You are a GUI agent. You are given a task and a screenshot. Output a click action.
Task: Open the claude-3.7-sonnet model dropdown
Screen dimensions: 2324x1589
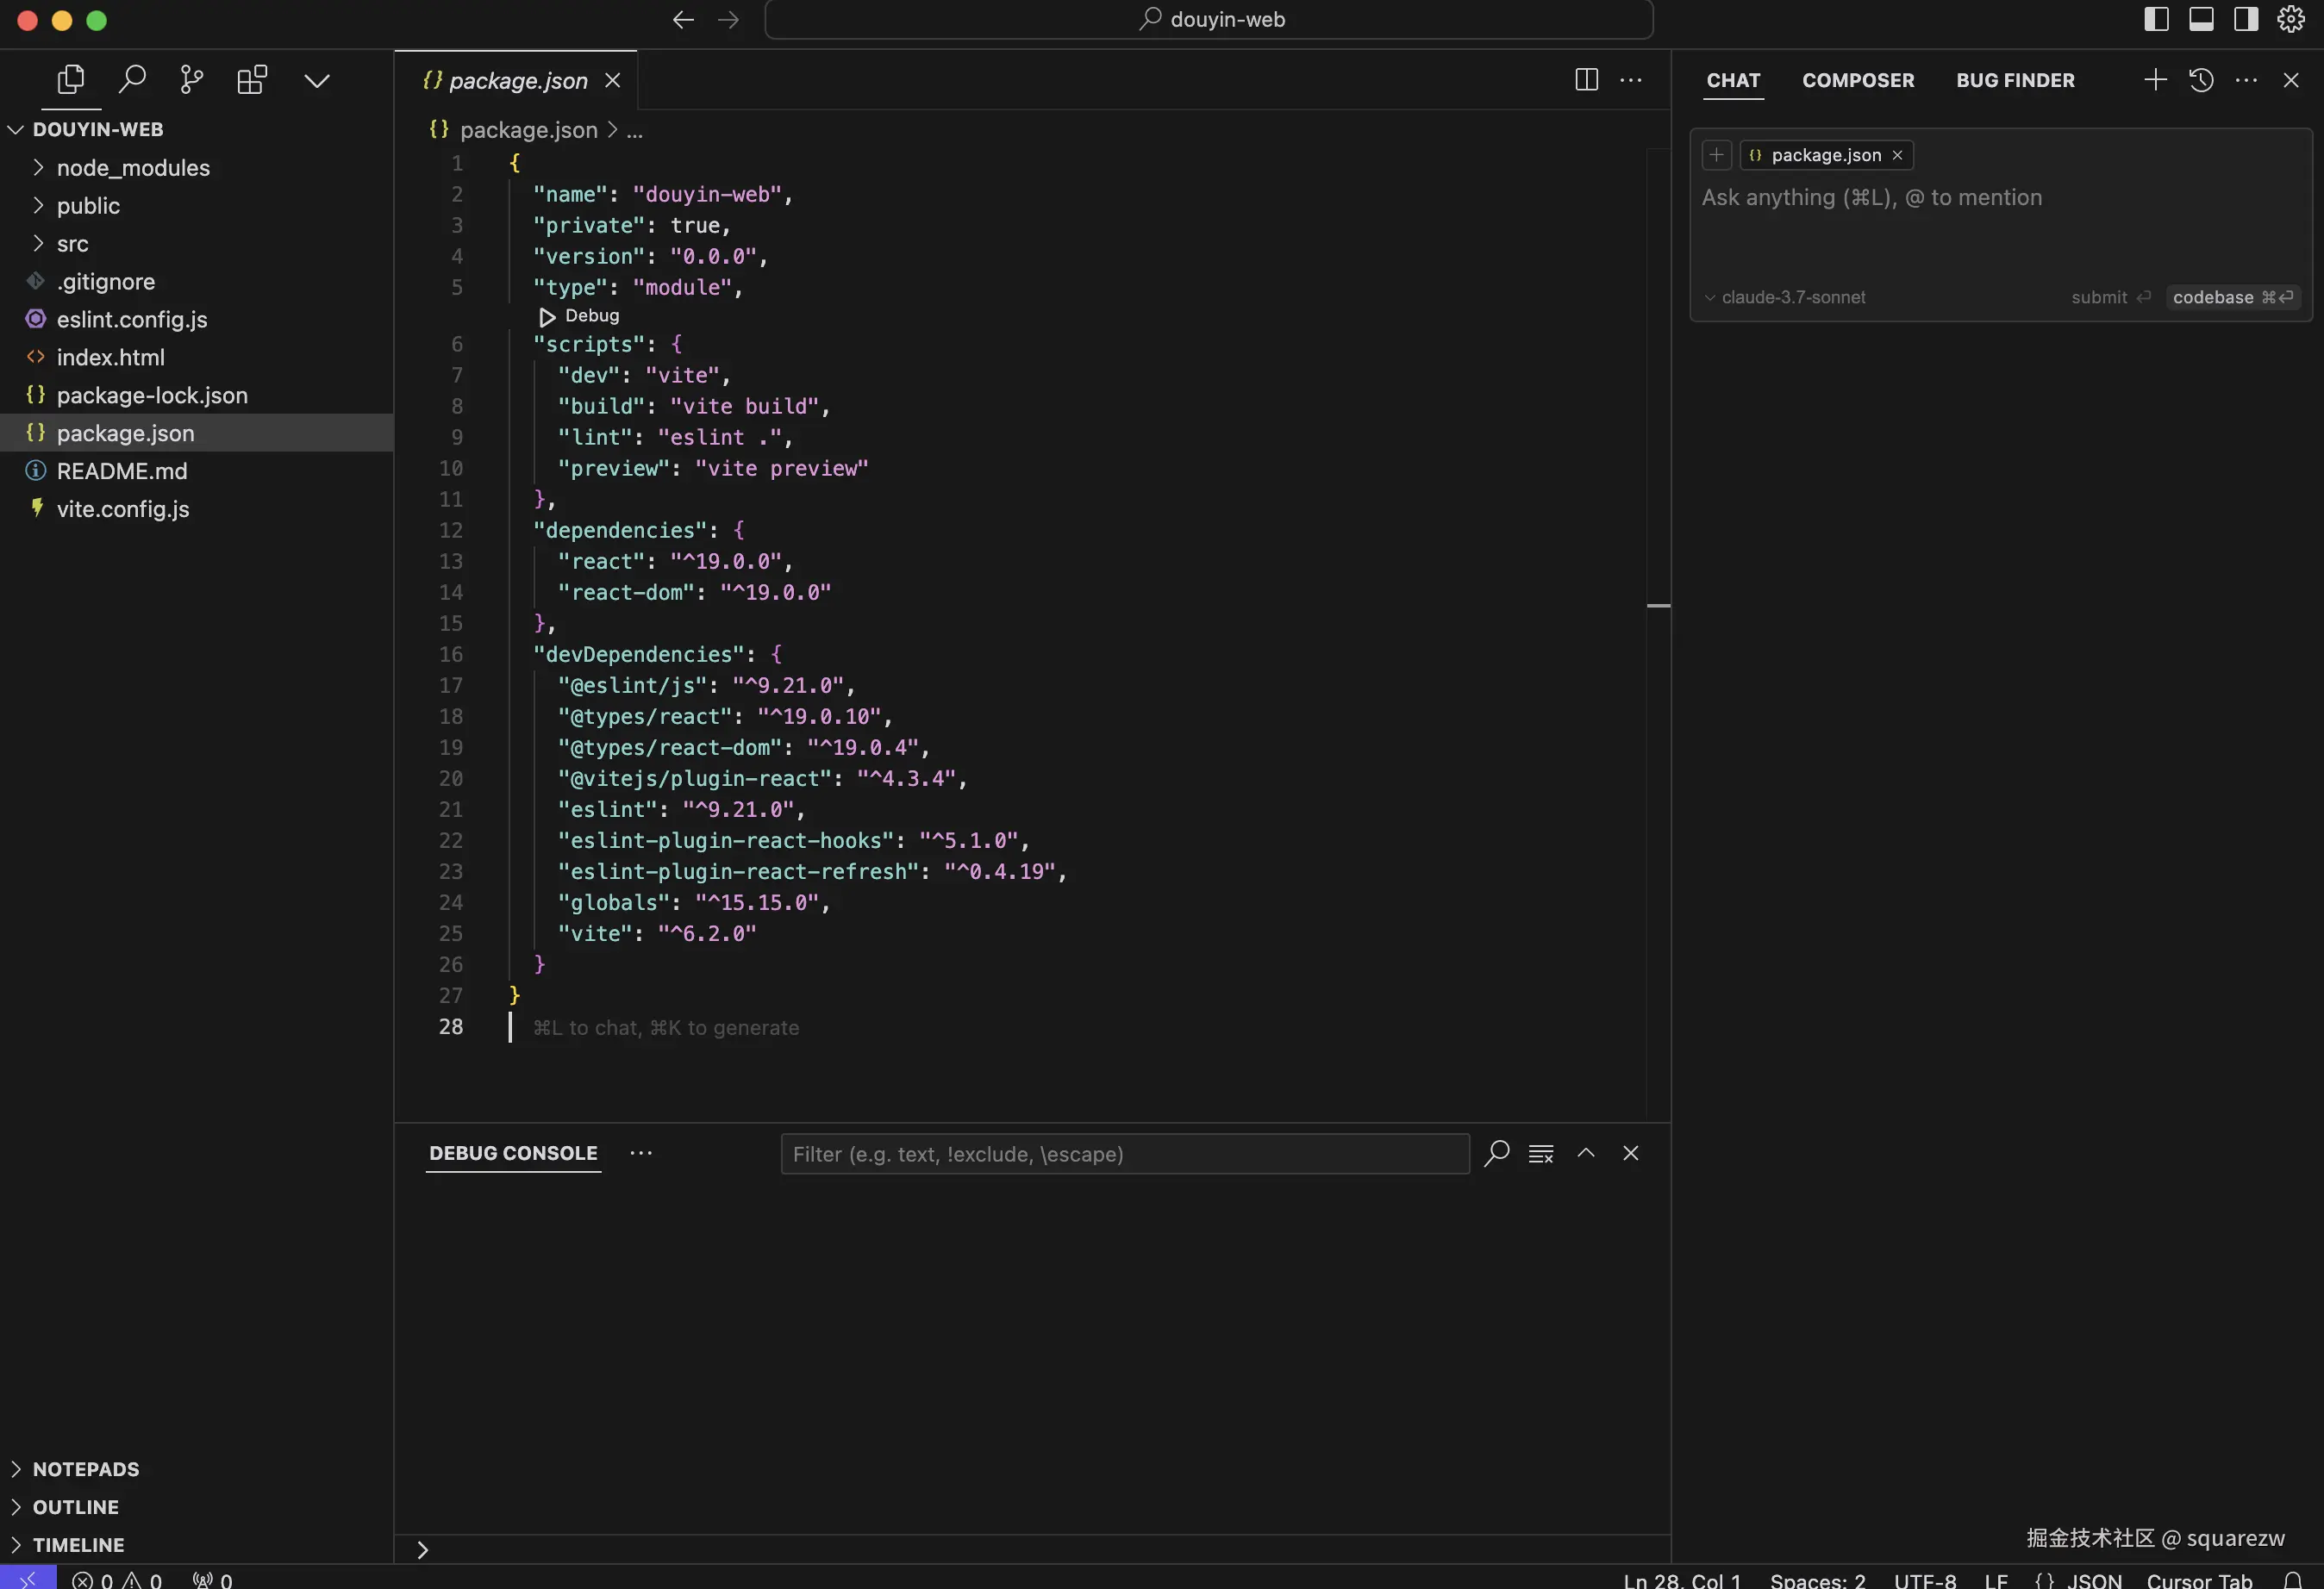[x=1785, y=296]
